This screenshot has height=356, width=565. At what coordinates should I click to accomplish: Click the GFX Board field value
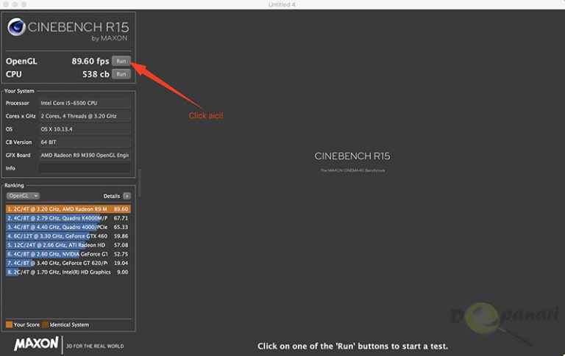pos(85,155)
